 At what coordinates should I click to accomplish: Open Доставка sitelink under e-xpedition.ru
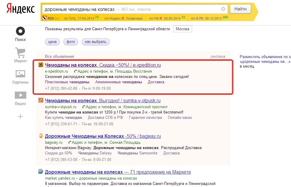(x=156, y=82)
